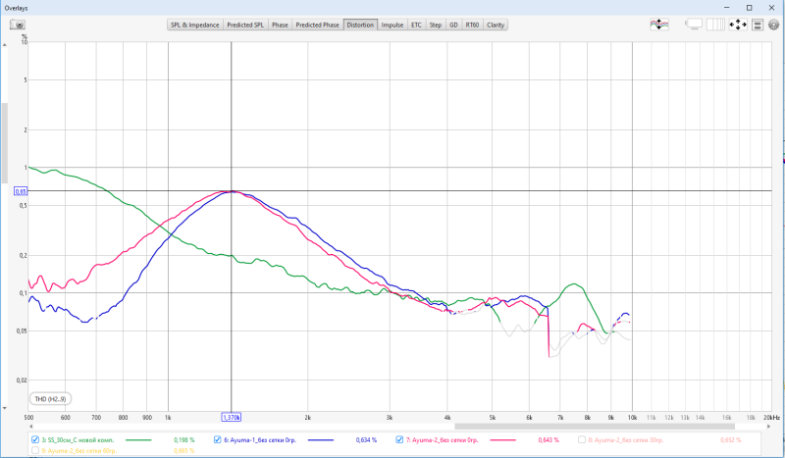
Task: Select the Distortion tab
Action: [x=360, y=25]
